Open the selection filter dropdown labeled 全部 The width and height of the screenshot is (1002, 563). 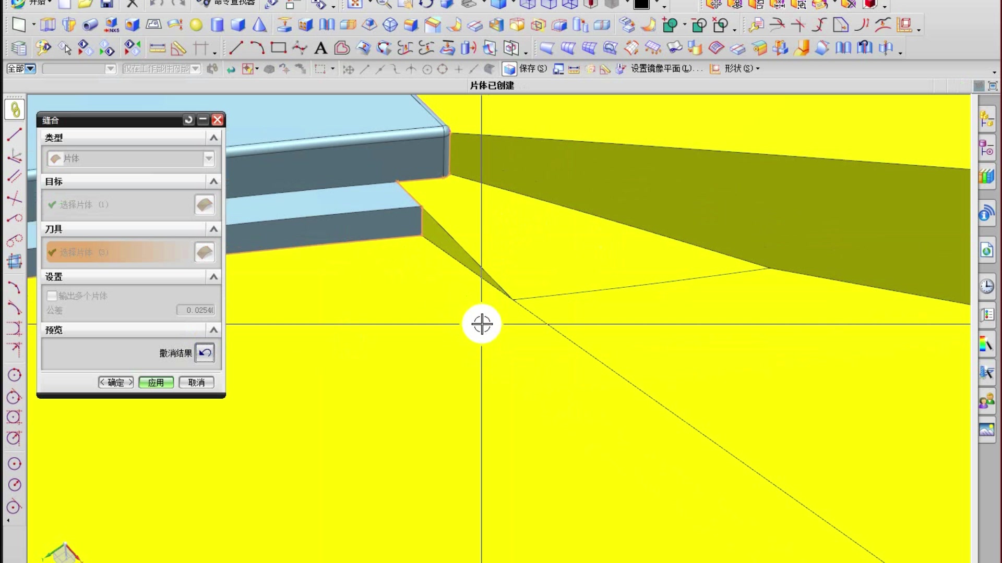click(21, 69)
